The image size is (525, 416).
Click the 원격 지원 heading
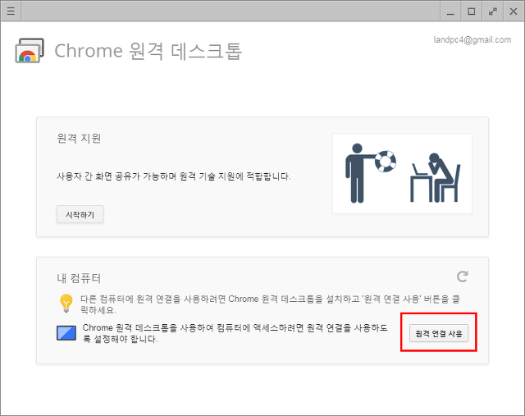pyautogui.click(x=79, y=139)
